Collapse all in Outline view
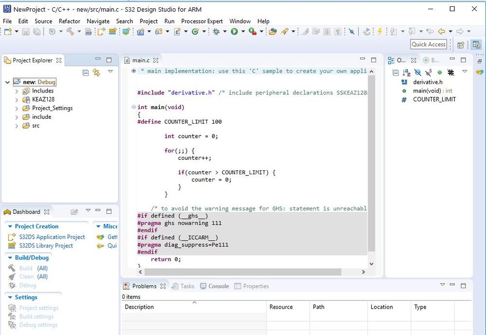 click(396, 73)
